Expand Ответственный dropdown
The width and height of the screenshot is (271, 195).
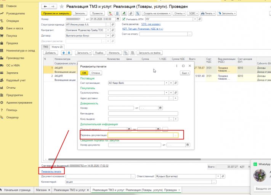[218, 176]
